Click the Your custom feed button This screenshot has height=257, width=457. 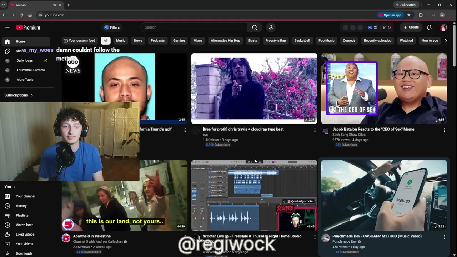[x=79, y=41]
